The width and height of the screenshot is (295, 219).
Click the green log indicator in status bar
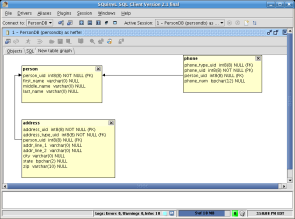[235, 213]
